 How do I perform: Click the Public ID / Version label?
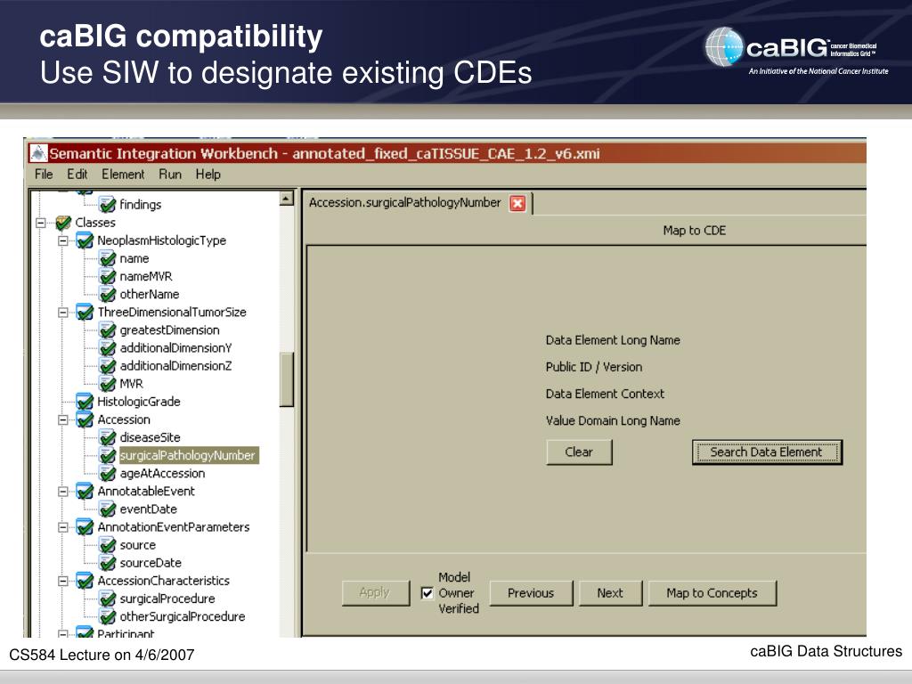[x=594, y=367]
